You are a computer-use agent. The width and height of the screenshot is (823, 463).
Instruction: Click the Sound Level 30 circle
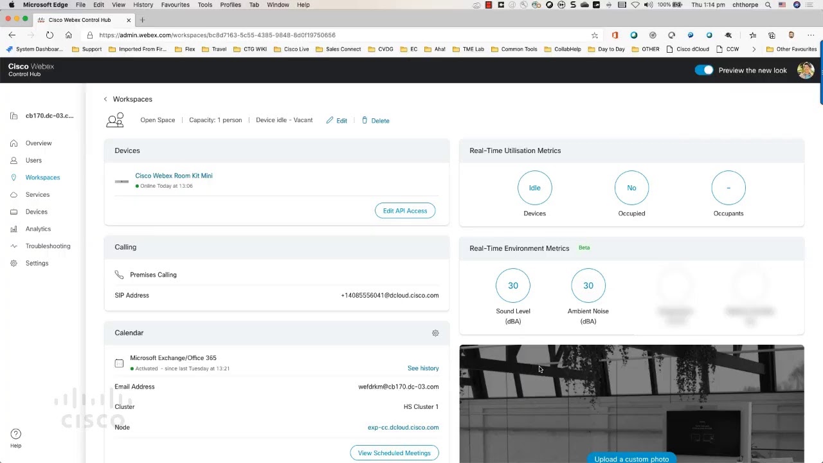point(513,286)
